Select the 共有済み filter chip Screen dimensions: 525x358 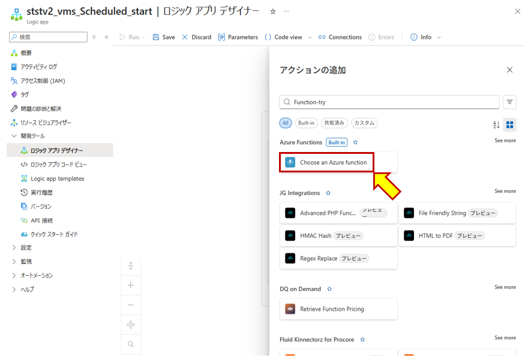point(334,123)
